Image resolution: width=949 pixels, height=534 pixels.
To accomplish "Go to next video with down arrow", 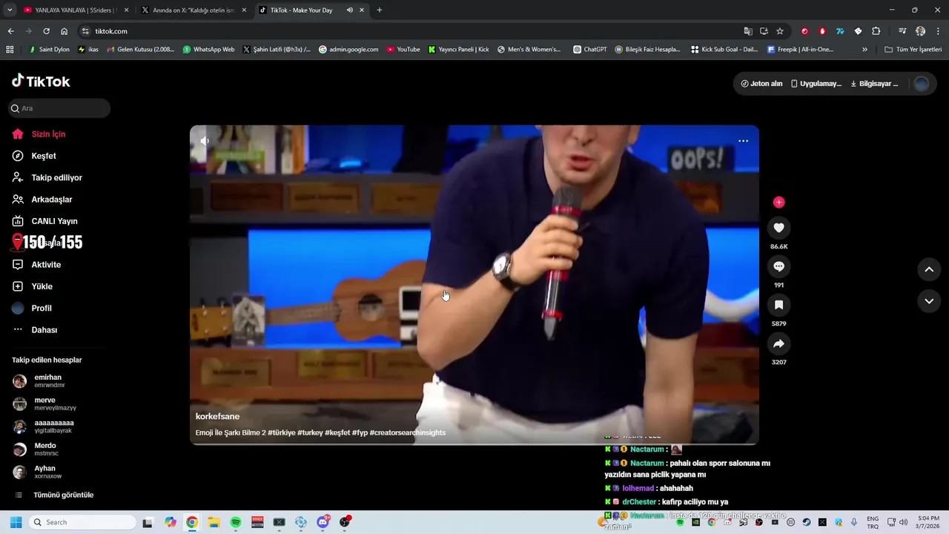I will 929,301.
